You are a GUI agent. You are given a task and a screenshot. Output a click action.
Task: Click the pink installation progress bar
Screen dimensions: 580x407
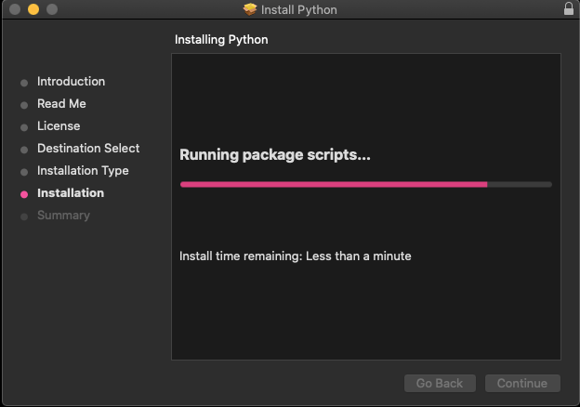click(x=333, y=185)
